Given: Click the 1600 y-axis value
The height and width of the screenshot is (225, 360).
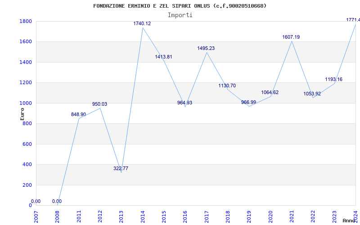Looking at the screenshot, I should click(26, 42).
